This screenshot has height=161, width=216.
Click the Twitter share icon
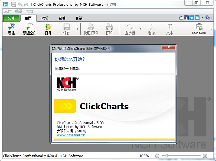(192, 18)
